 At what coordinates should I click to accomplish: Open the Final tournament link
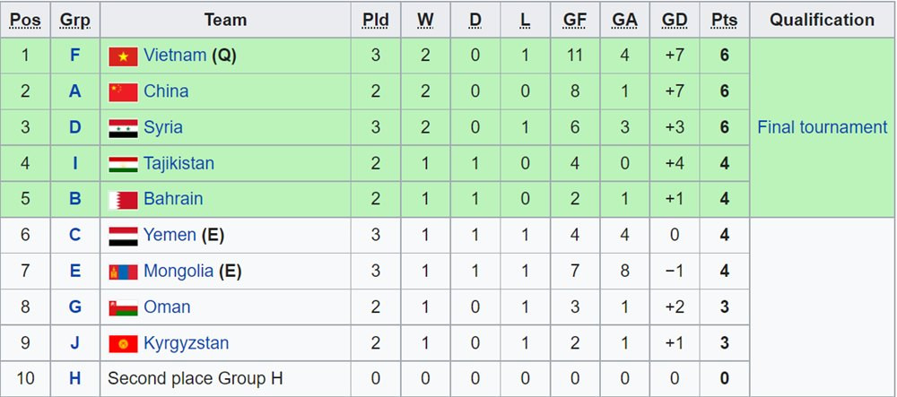pyautogui.click(x=822, y=127)
